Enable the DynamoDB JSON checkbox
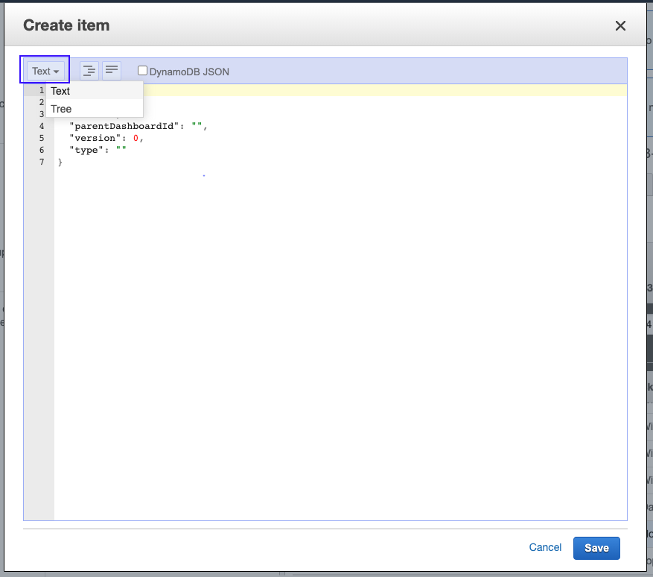 142,71
